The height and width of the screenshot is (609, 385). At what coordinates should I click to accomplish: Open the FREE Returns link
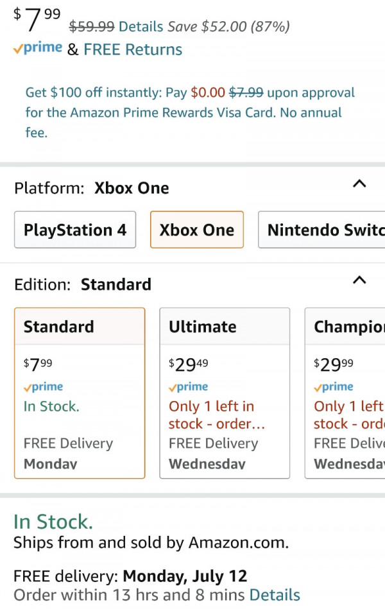(133, 49)
